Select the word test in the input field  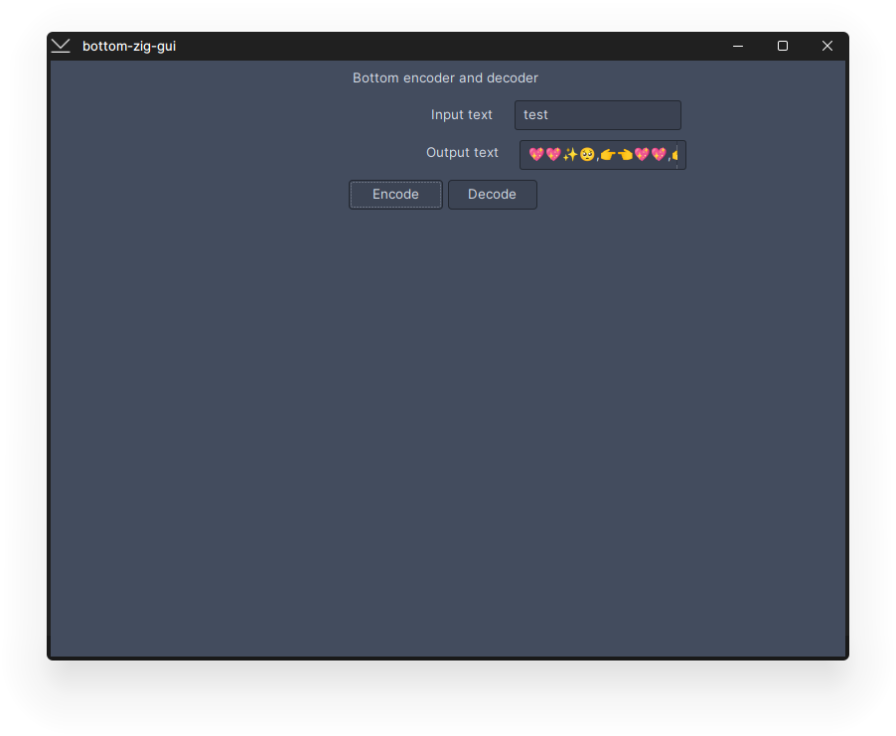[x=535, y=114]
